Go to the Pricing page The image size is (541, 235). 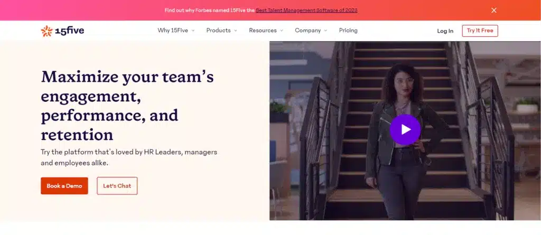(348, 31)
